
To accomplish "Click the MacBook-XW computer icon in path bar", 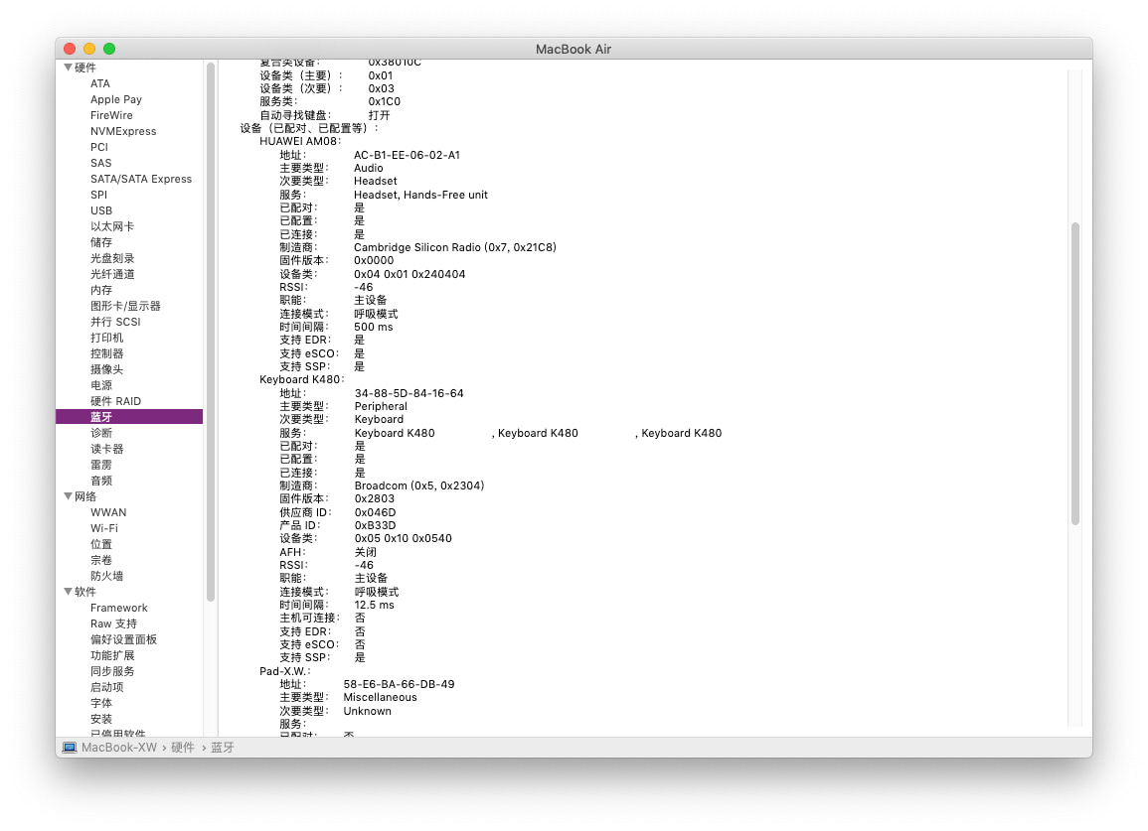I will tap(70, 748).
